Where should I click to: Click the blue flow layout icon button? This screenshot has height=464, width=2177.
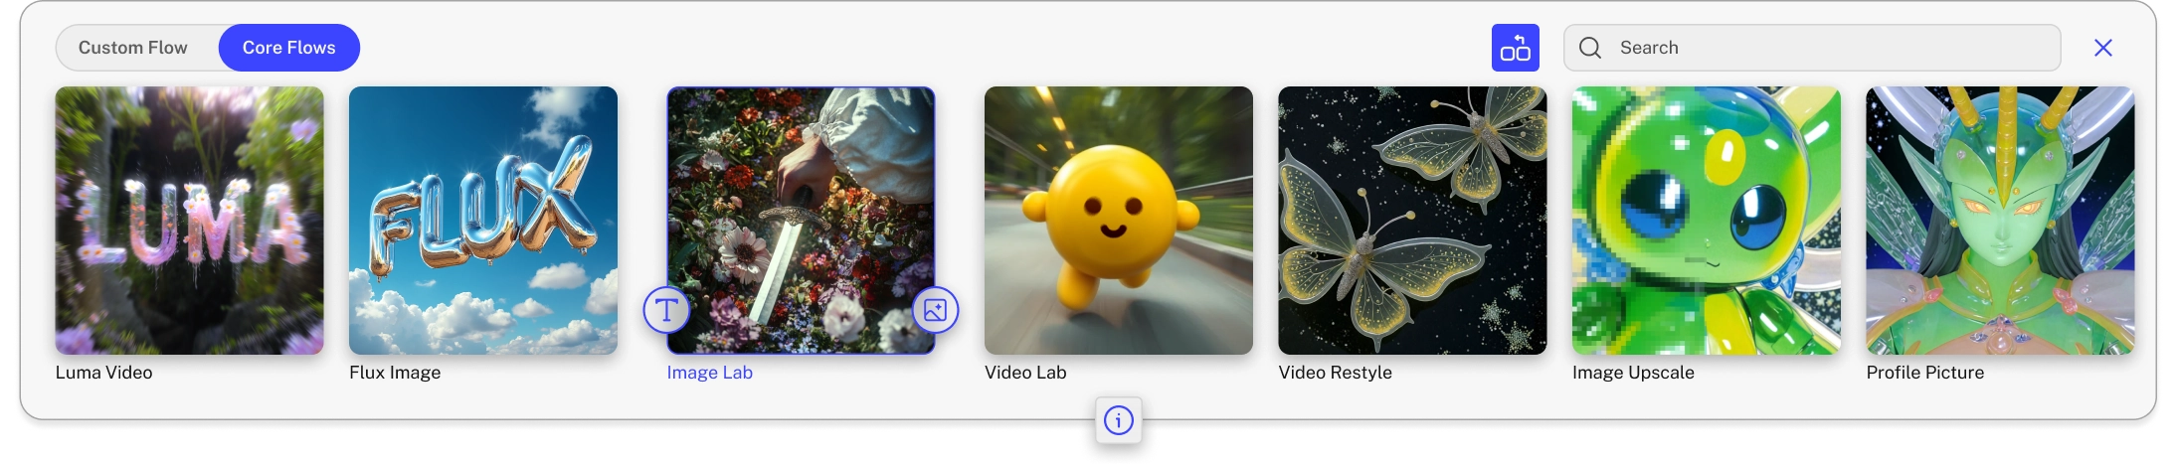coord(1515,48)
